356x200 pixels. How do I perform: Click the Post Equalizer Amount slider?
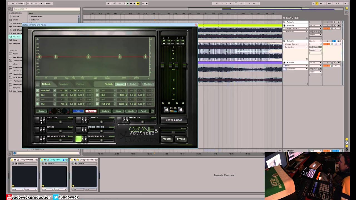point(102,140)
